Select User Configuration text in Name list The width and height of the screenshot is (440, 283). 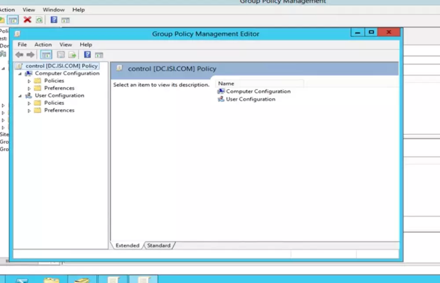click(x=251, y=99)
